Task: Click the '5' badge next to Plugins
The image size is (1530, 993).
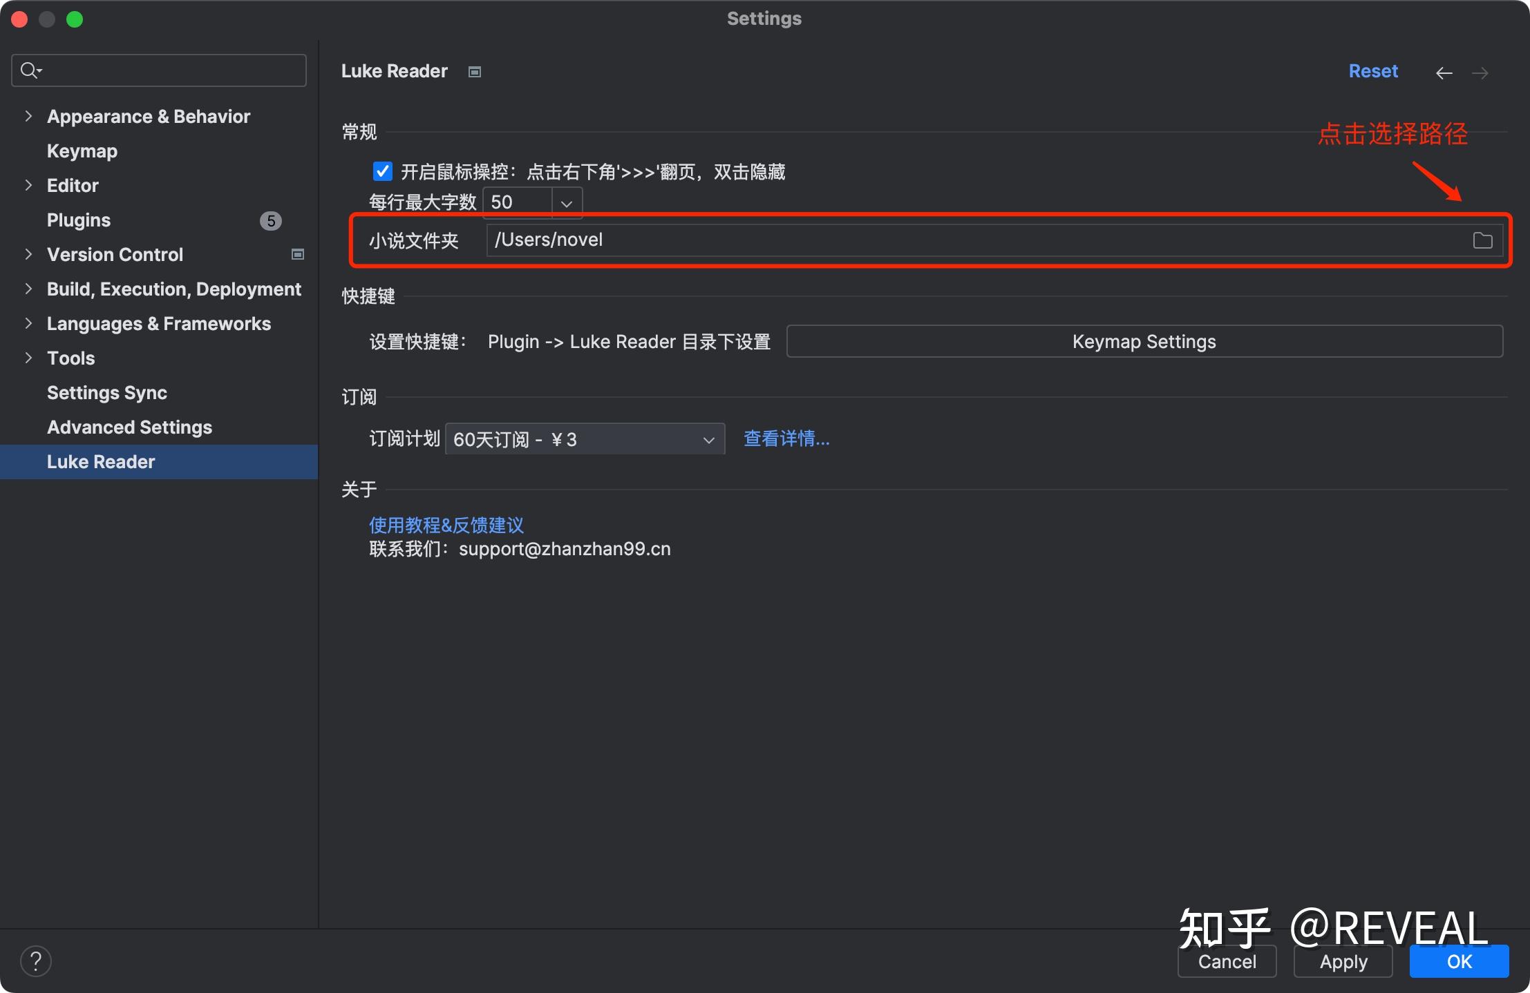Action: pos(270,220)
